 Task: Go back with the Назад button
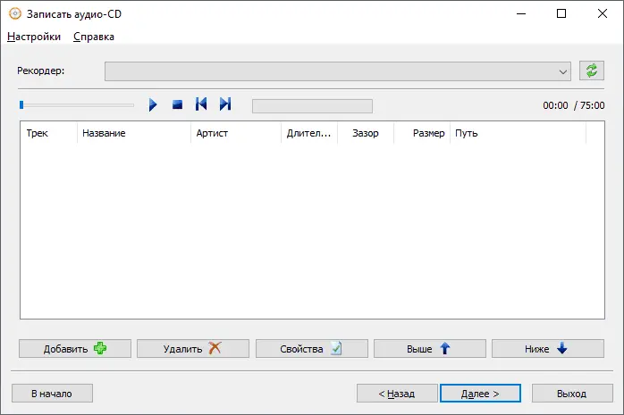tap(397, 393)
